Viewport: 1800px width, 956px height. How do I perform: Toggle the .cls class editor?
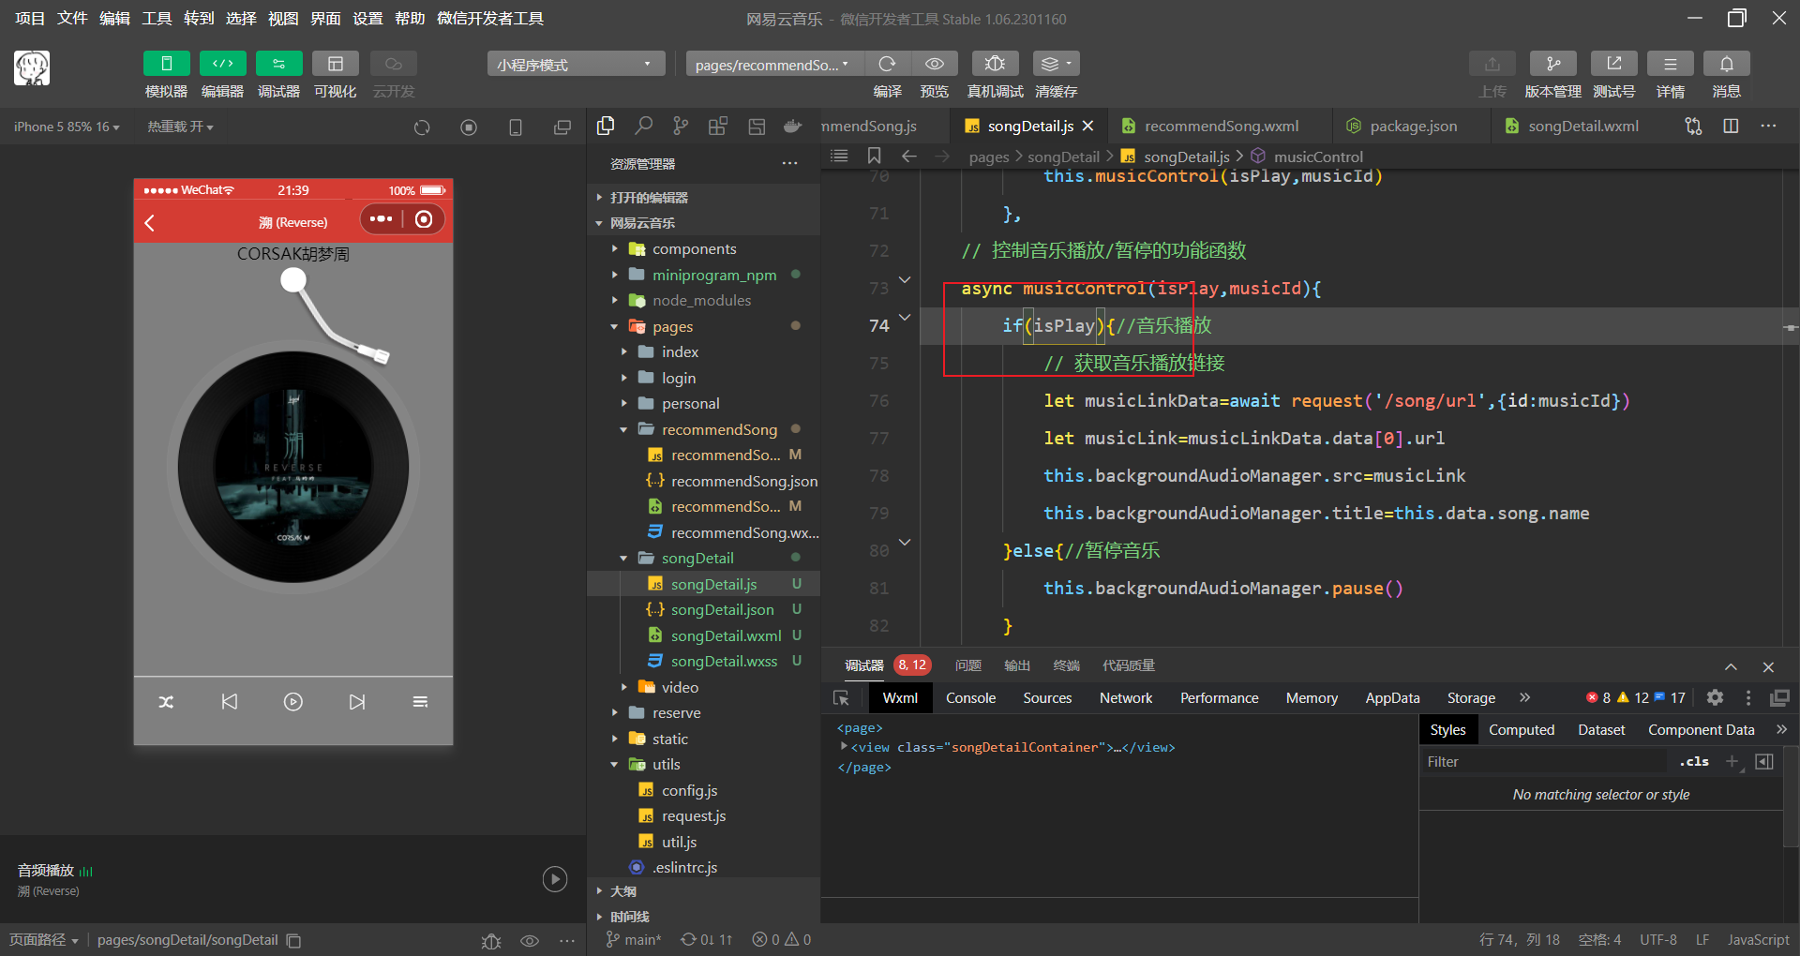(x=1694, y=761)
